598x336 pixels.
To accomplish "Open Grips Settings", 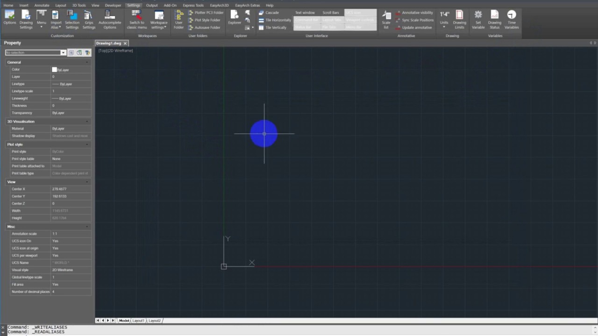I will [x=89, y=20].
